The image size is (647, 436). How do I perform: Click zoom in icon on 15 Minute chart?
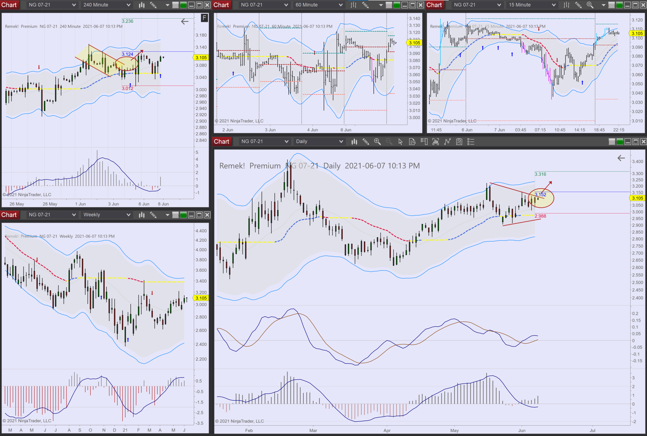590,5
